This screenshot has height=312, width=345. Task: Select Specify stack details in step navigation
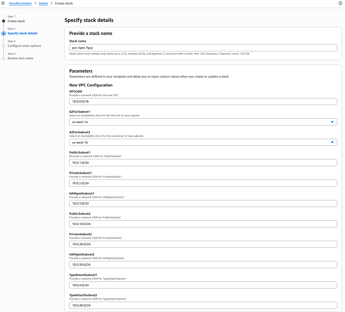(x=22, y=33)
